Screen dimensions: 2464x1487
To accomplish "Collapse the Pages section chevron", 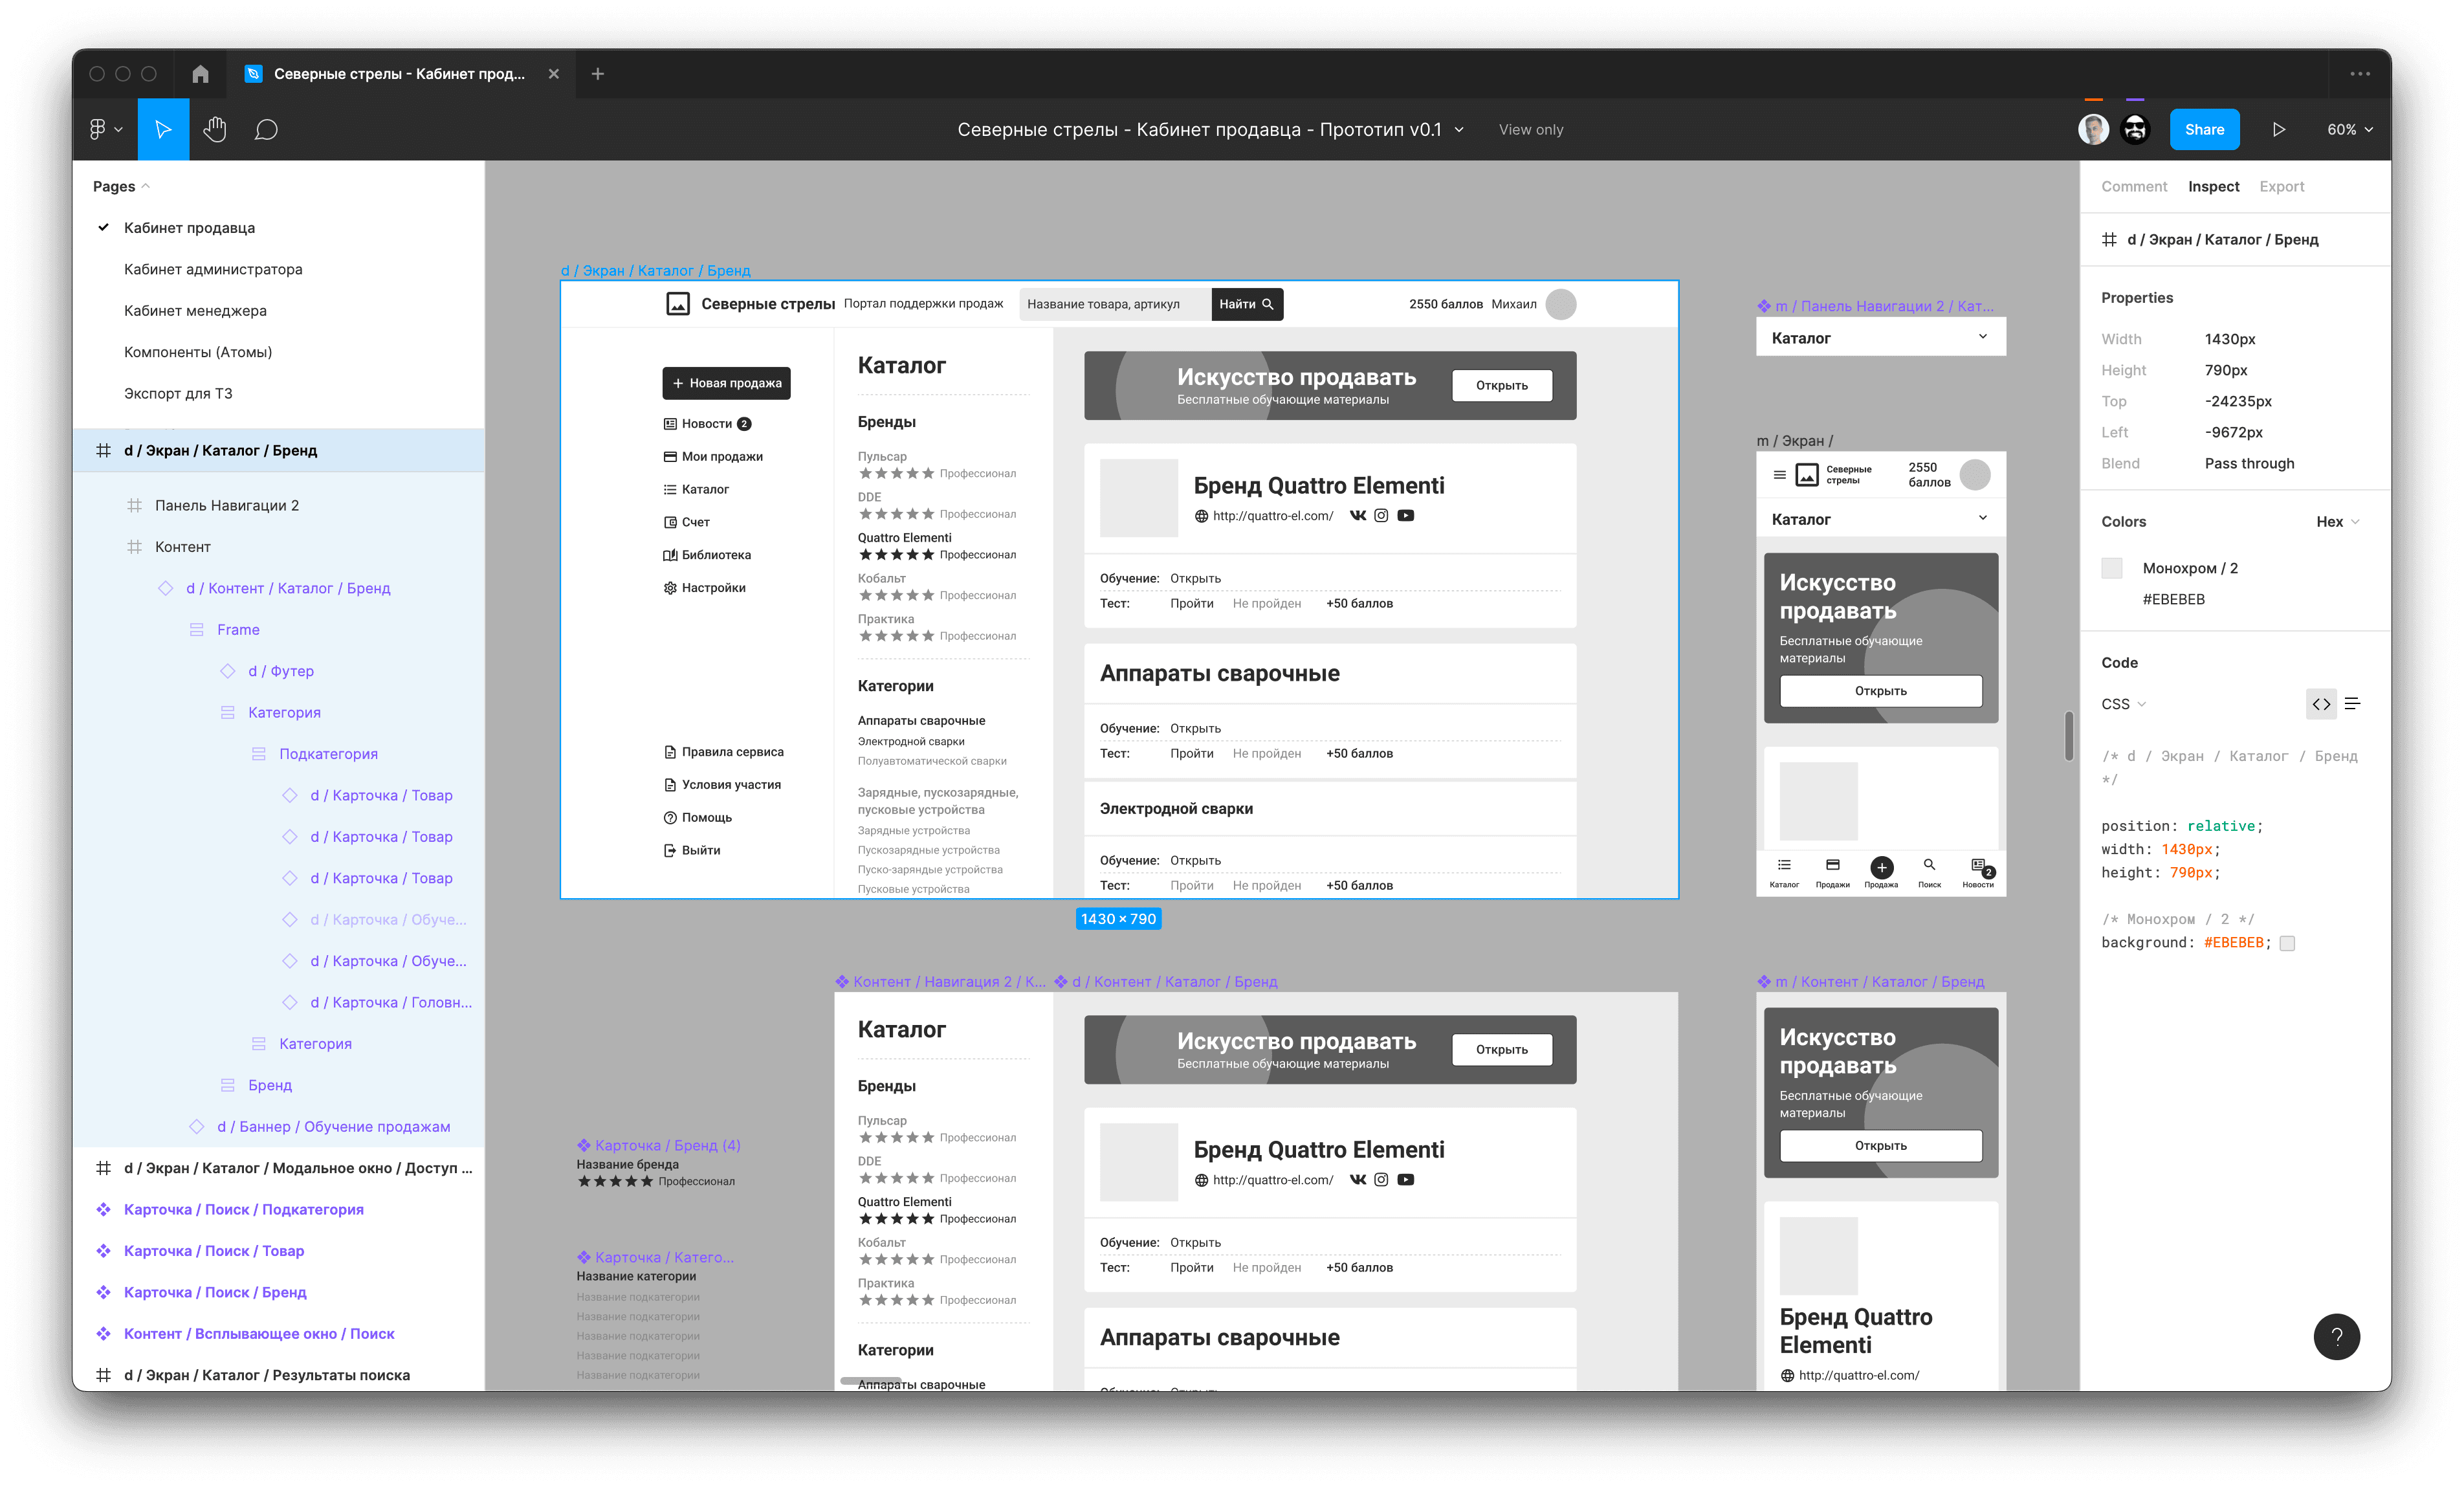I will point(146,186).
